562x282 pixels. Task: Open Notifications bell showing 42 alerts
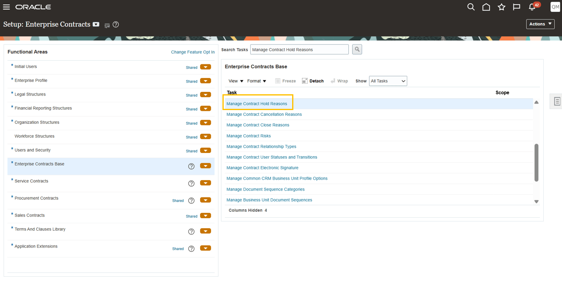(x=532, y=7)
